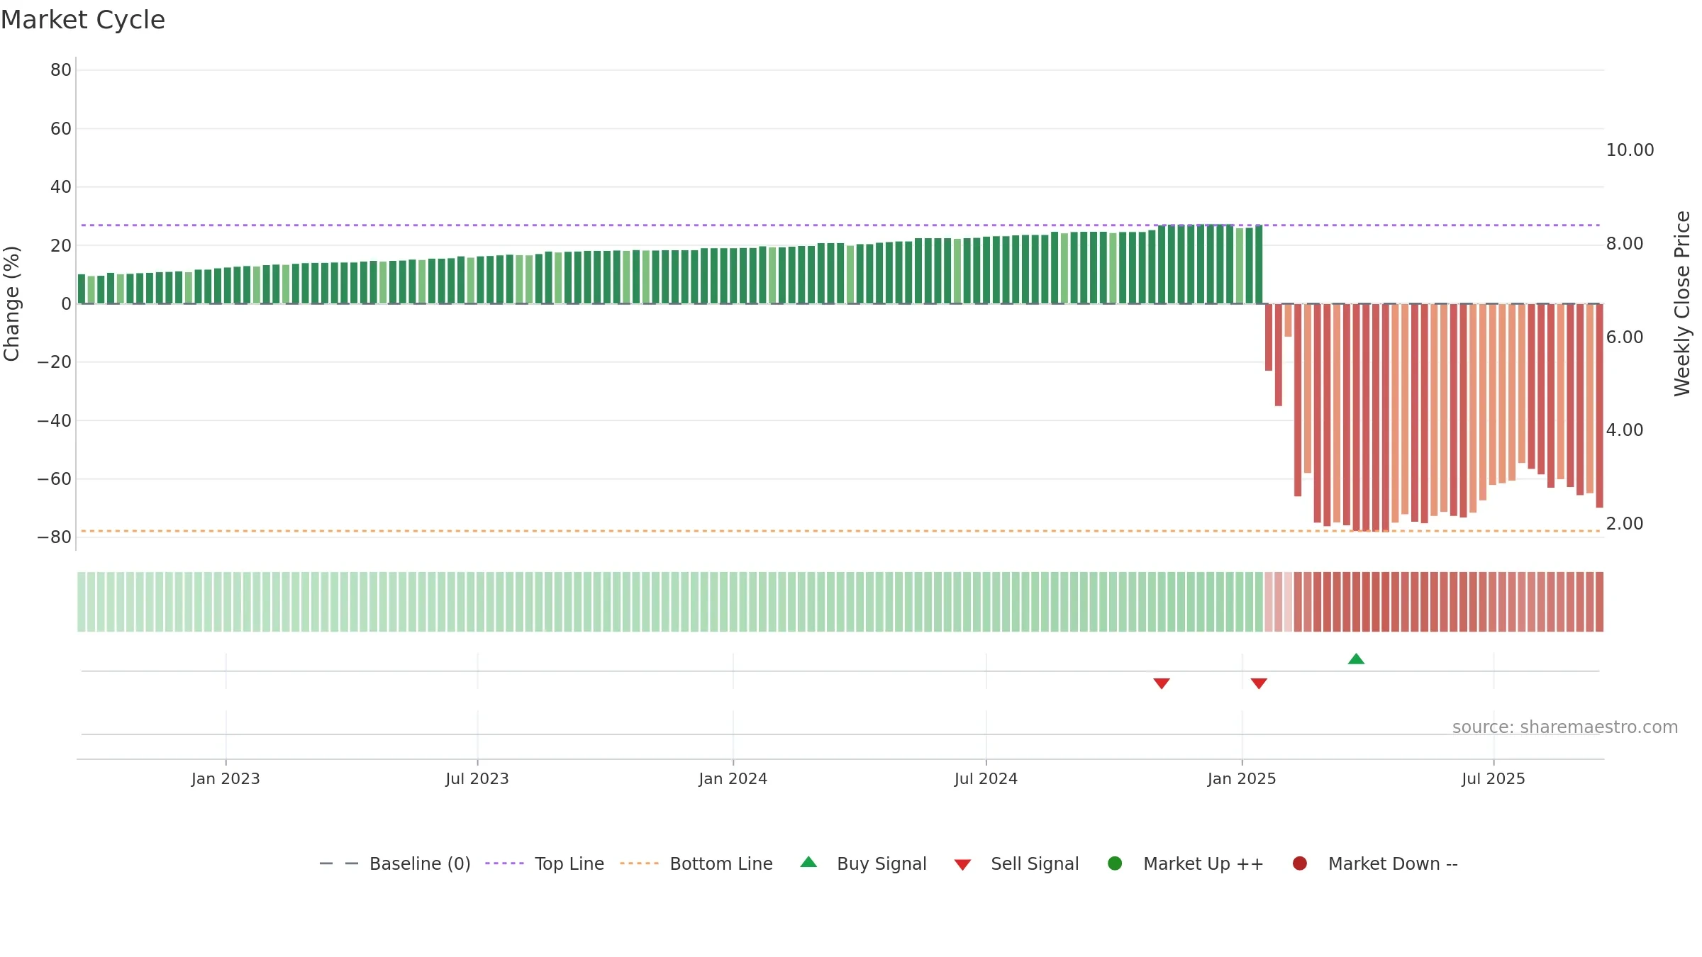Click the Jan 2023 axis label

pyautogui.click(x=226, y=779)
